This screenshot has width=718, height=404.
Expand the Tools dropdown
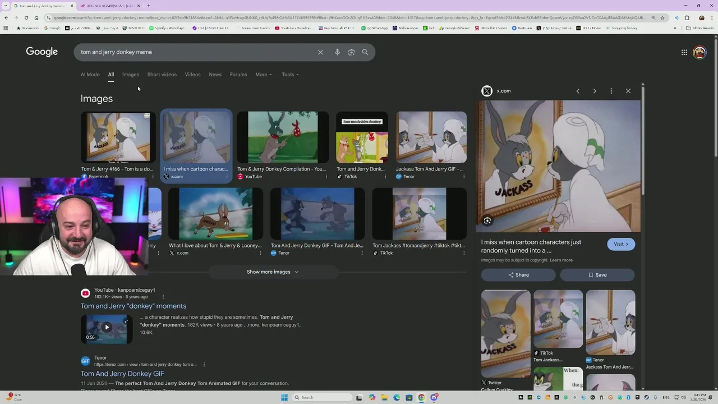pos(290,75)
